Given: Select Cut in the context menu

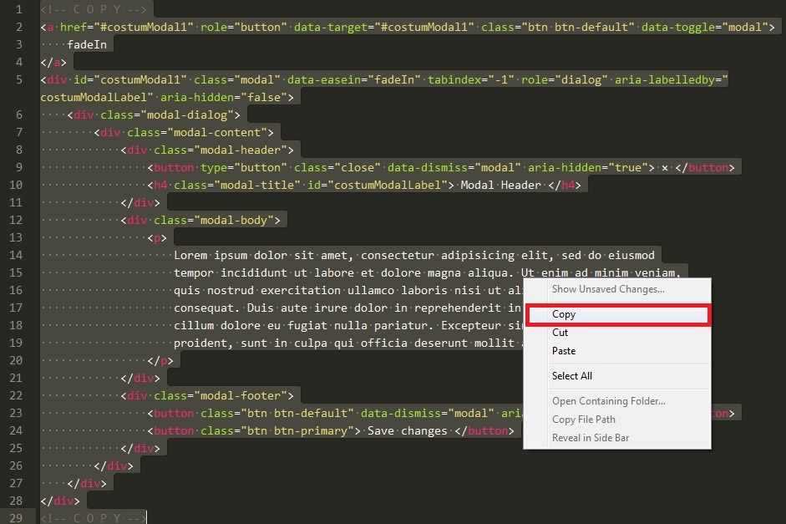Looking at the screenshot, I should [x=560, y=333].
